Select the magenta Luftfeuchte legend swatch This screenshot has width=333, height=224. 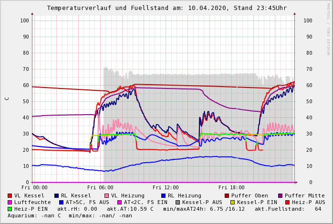coord(10,202)
